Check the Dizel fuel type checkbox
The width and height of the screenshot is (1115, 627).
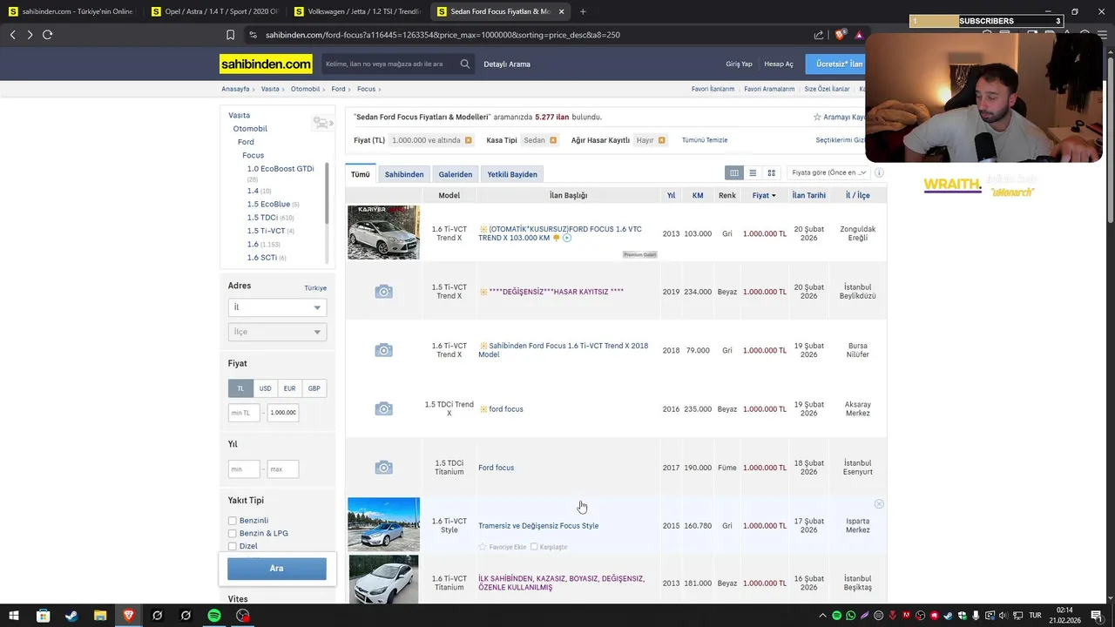click(233, 546)
